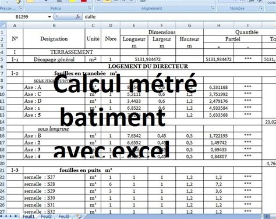Image resolution: width=276 pixels, height=219 pixels.
Task: Click the cell with value 0,84807
Action: 219,156
